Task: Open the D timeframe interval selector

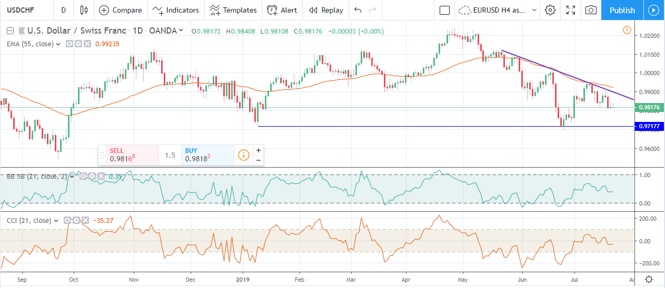Action: [64, 10]
